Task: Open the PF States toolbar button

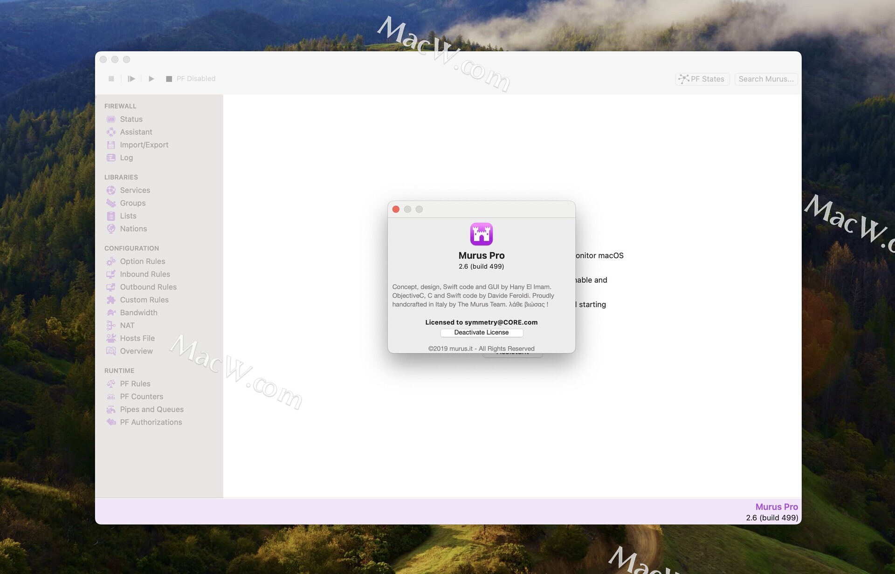Action: click(x=702, y=79)
